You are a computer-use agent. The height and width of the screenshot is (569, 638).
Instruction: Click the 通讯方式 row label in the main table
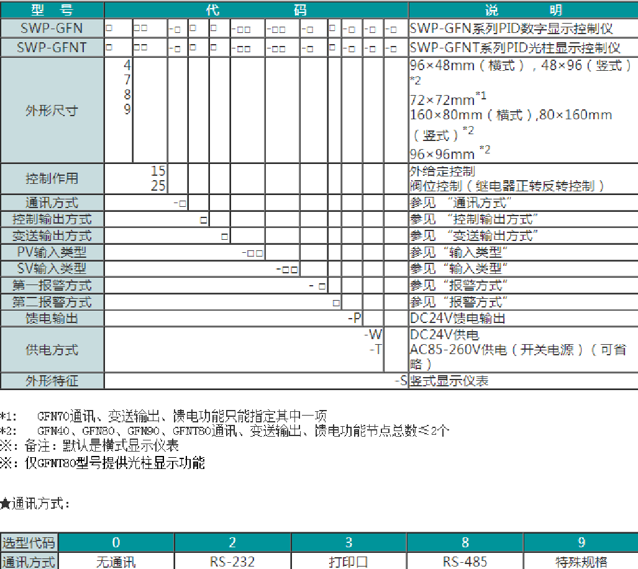tap(52, 203)
